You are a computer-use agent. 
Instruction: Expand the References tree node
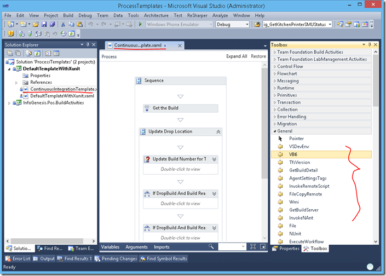tap(16, 83)
